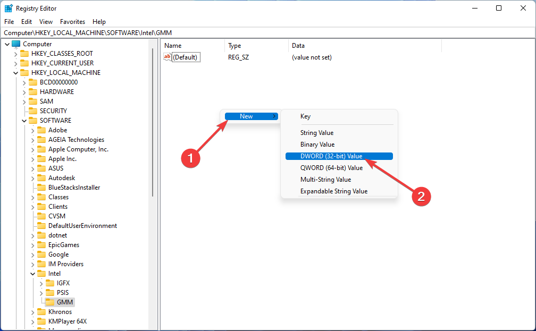The width and height of the screenshot is (536, 331).
Task: Click the Registry Editor app icon in title bar
Action: point(9,9)
